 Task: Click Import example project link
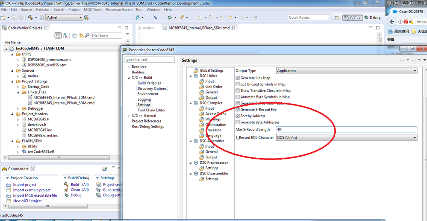[32, 190]
